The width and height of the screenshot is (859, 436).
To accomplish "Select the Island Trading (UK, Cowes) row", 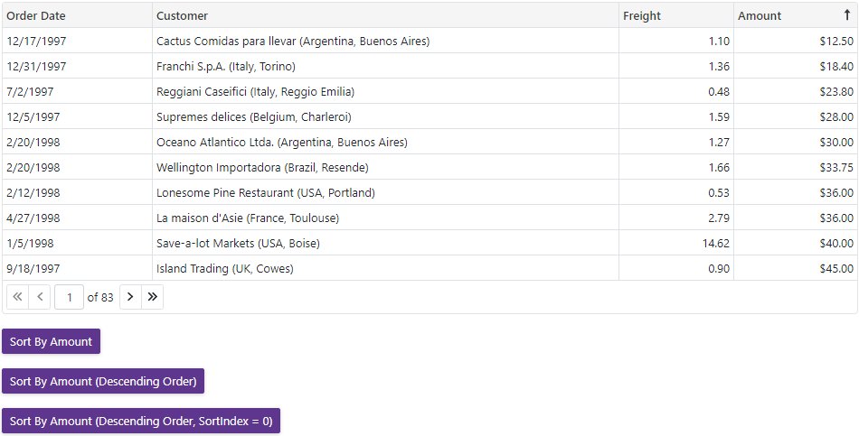I will tap(224, 268).
